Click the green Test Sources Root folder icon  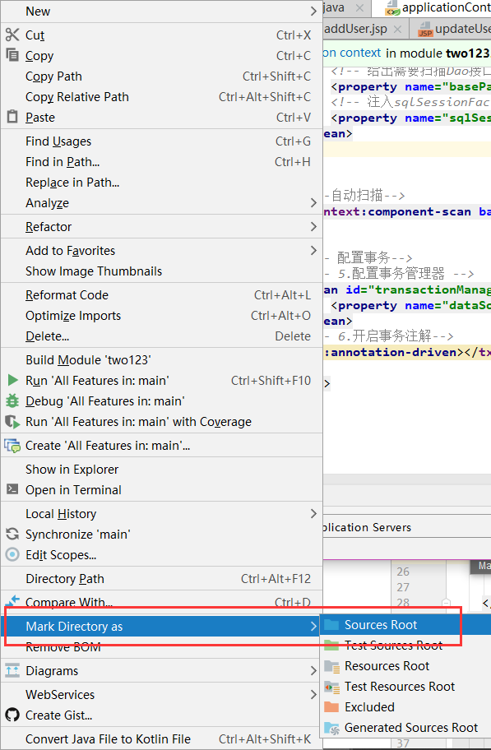click(331, 646)
